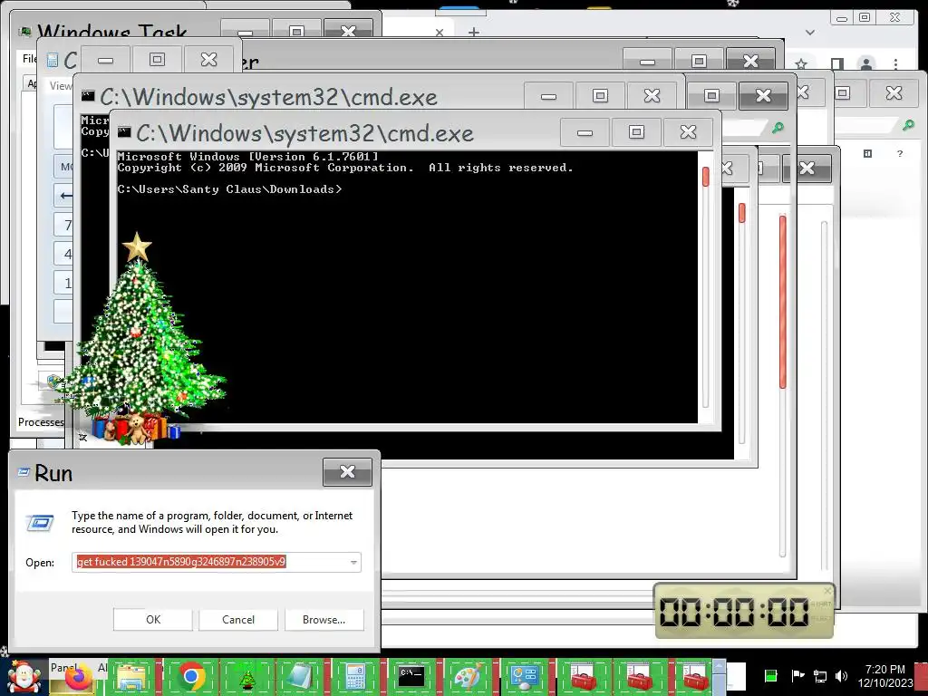The image size is (928, 696).
Task: Open Paint from the taskbar
Action: [468, 677]
